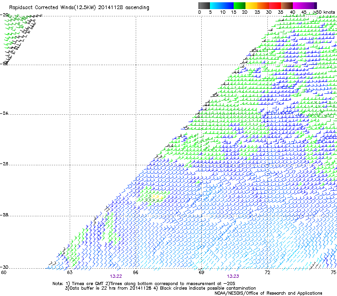This screenshot has width=337, height=296.
Task: Click the "35" label under the color bar
Action: 281,12
